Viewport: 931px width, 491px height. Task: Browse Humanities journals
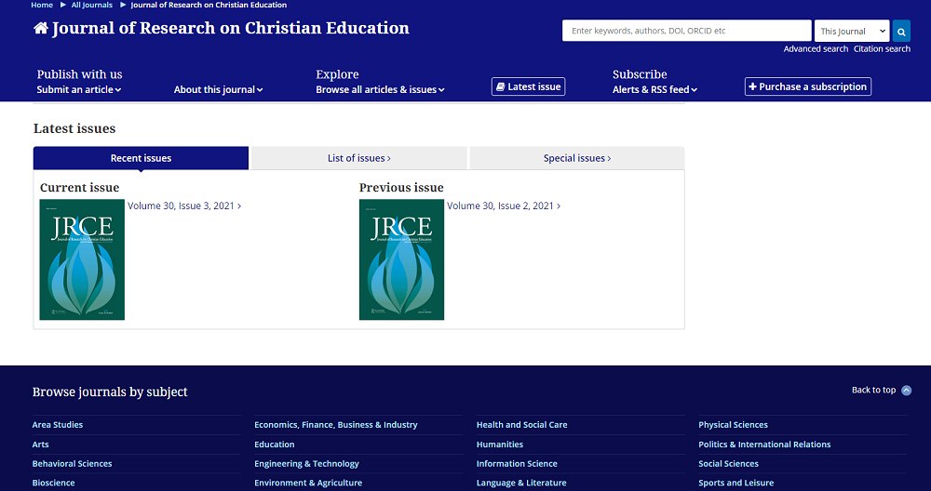(499, 445)
